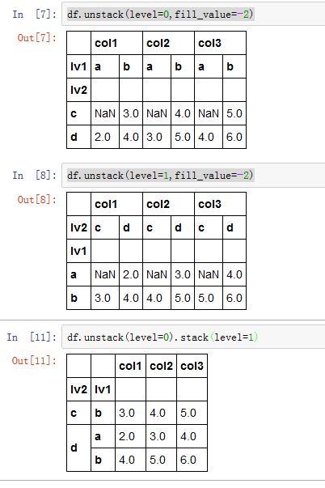Click NaN under col3 in Out[7] row c
This screenshot has width=325, height=488.
point(209,113)
